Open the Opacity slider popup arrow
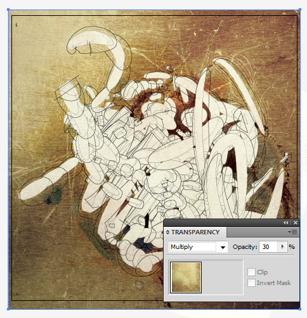The width and height of the screenshot is (307, 318). tap(282, 246)
